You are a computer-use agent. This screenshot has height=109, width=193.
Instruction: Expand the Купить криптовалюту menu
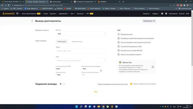pyautogui.click(x=32, y=14)
